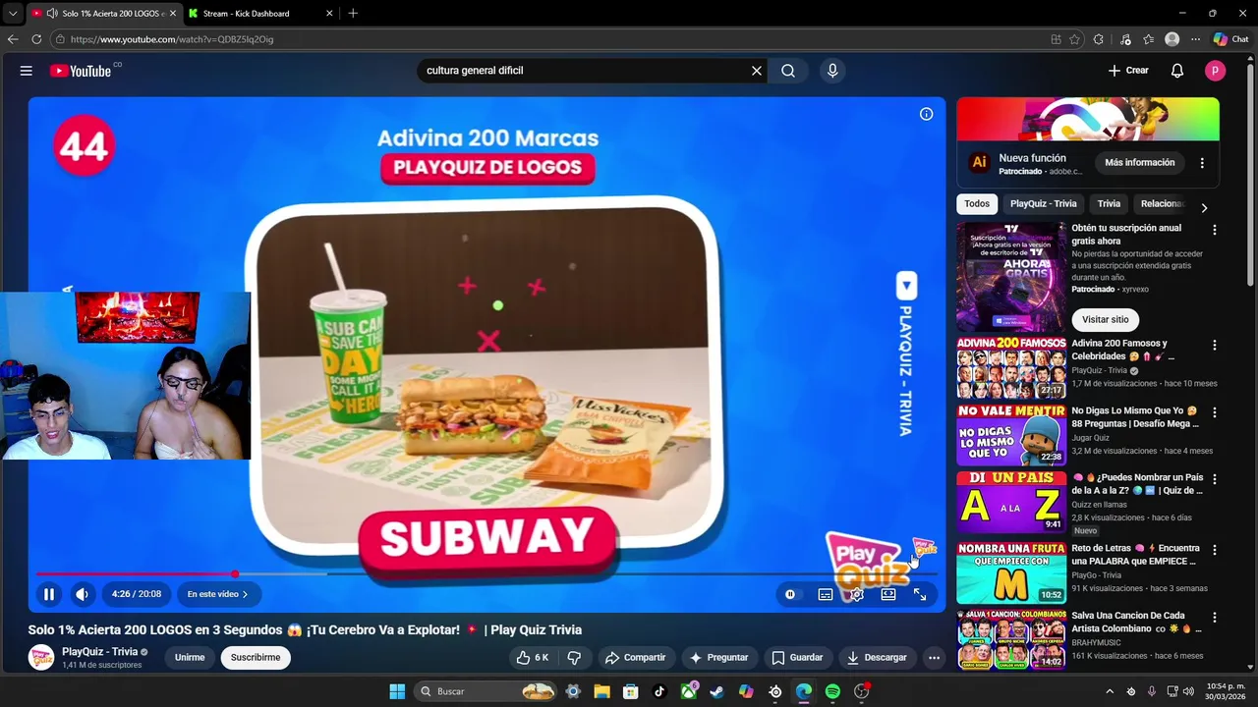Open the tab search dropdown
Image resolution: width=1258 pixels, height=707 pixels.
click(x=12, y=14)
